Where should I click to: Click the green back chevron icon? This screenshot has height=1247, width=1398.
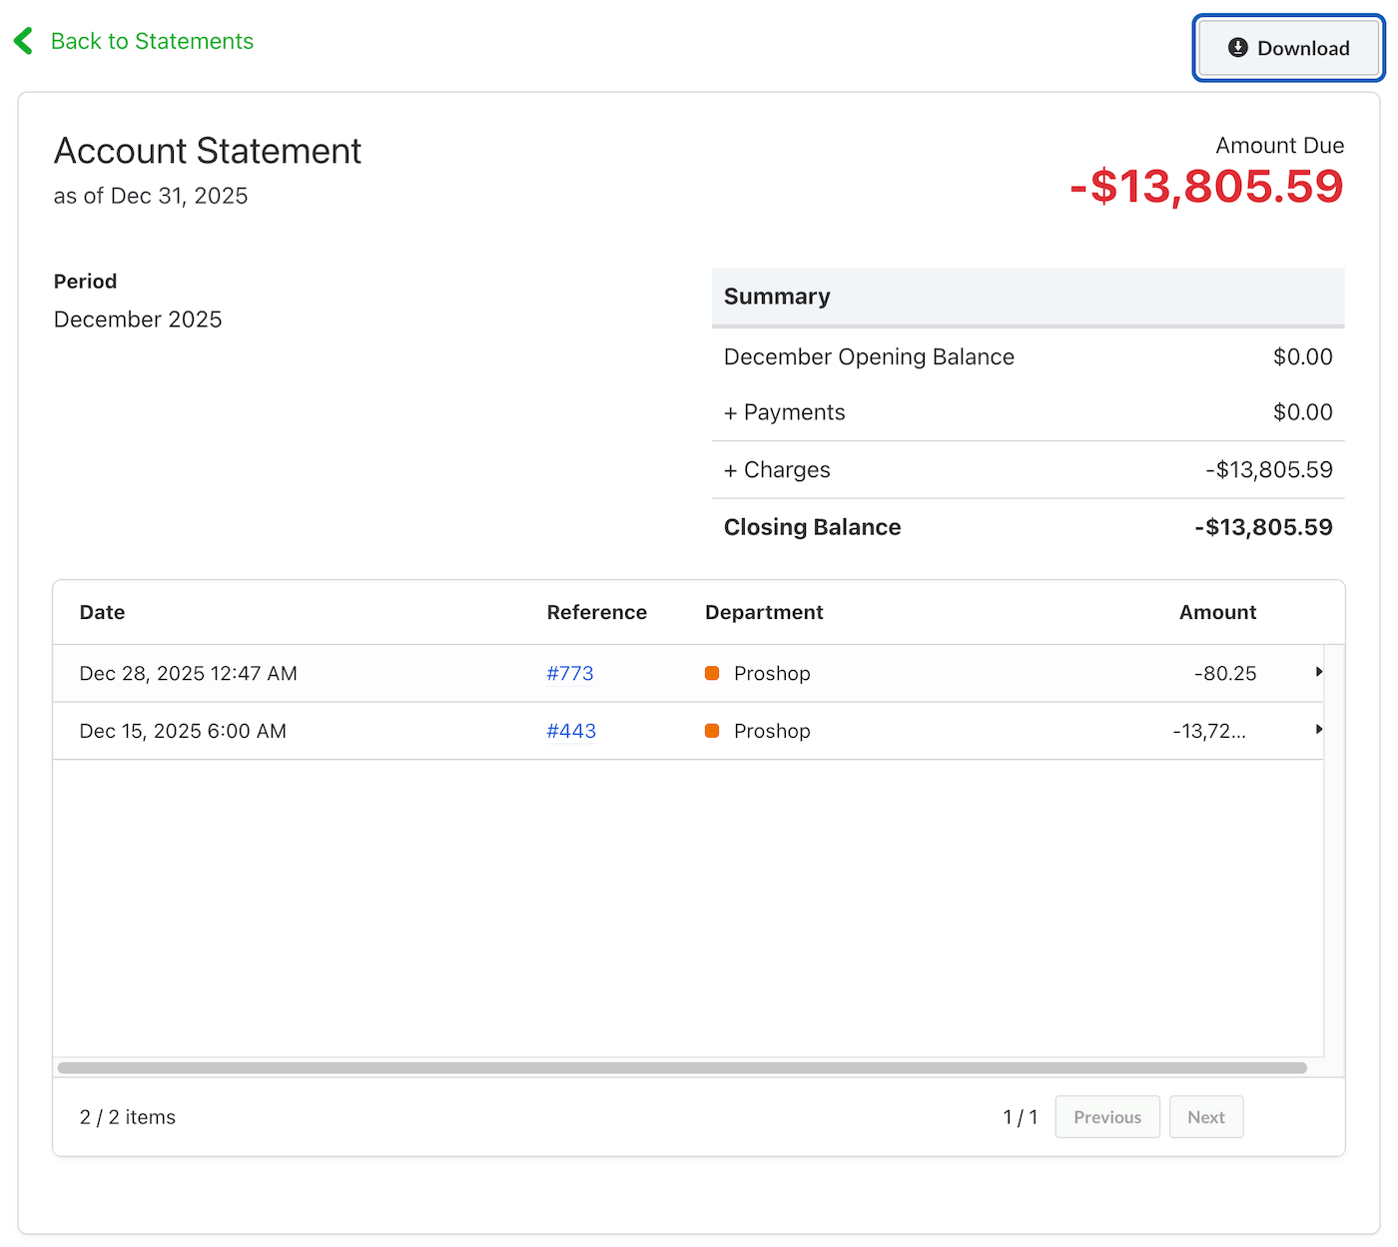click(x=24, y=41)
